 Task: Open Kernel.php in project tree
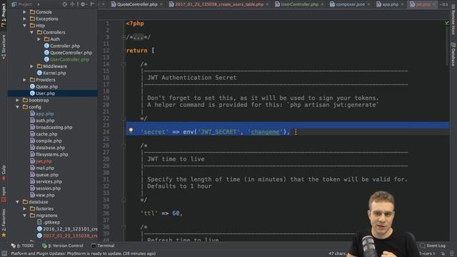coord(51,73)
